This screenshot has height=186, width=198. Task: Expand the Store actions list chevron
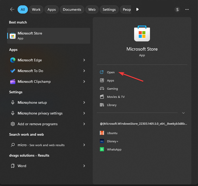point(183,113)
